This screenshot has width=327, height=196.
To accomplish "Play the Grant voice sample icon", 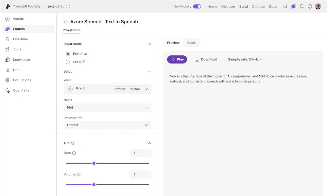I will tap(70, 89).
